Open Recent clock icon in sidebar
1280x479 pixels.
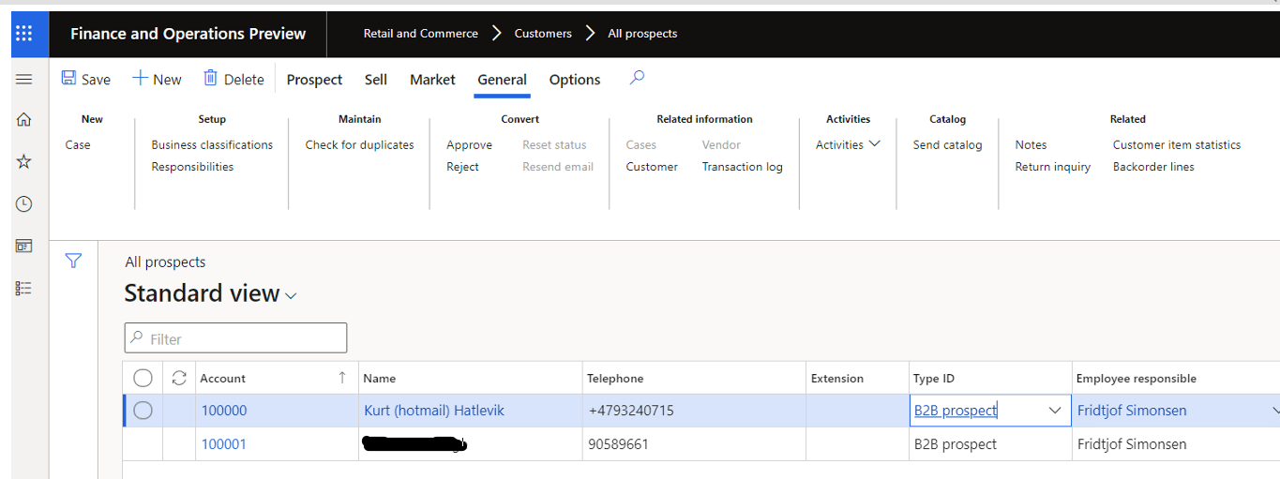tap(24, 204)
